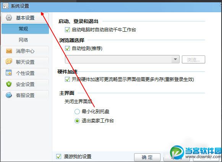Viewport: 222px width, 162px height.
Task: Click the gear icon beside 基本设置
Action: click(x=9, y=18)
